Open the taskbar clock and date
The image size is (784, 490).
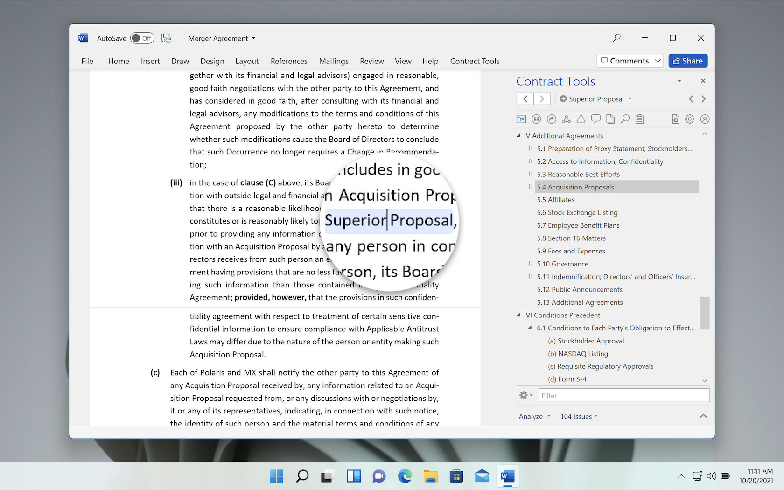(756, 476)
